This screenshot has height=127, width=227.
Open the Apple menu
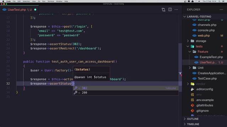(x=3, y=1)
